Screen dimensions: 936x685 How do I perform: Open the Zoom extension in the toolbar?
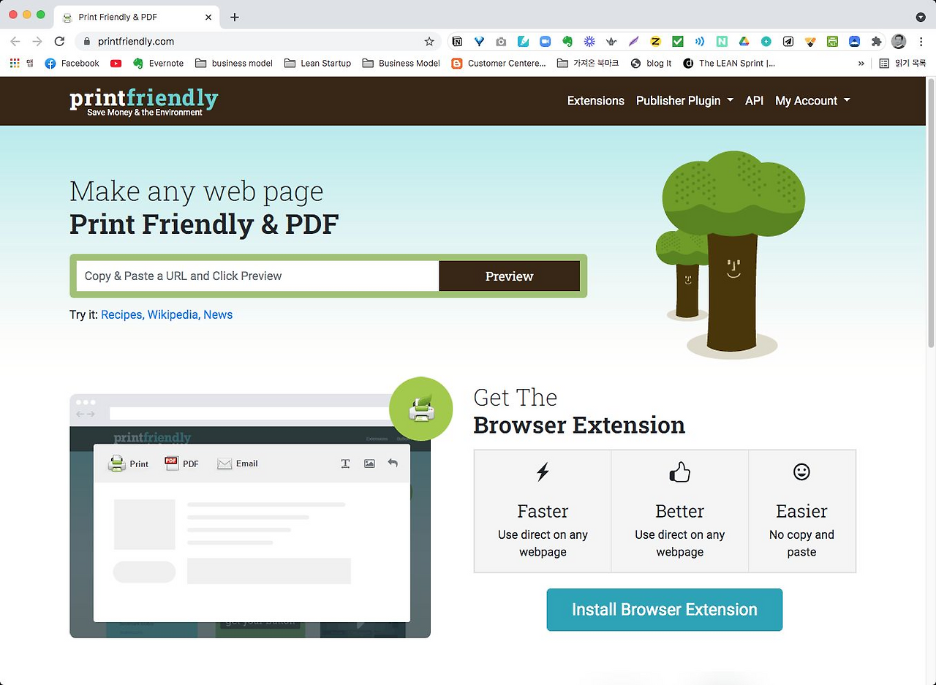(545, 42)
